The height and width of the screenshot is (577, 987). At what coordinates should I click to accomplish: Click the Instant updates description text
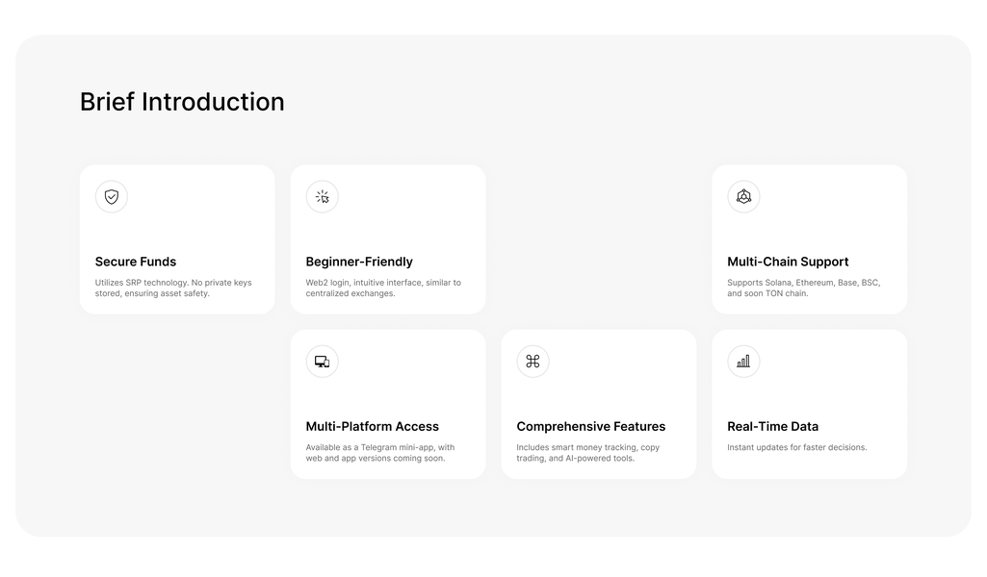(x=797, y=447)
